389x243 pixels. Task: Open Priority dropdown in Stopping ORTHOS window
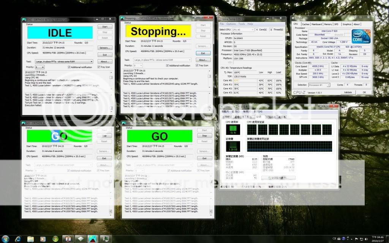coord(138,65)
